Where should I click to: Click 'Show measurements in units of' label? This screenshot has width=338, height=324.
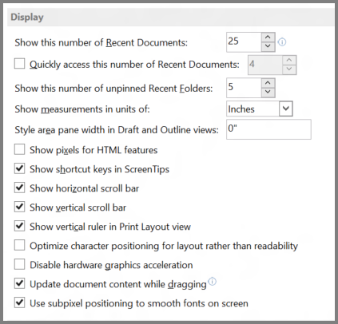pos(82,109)
